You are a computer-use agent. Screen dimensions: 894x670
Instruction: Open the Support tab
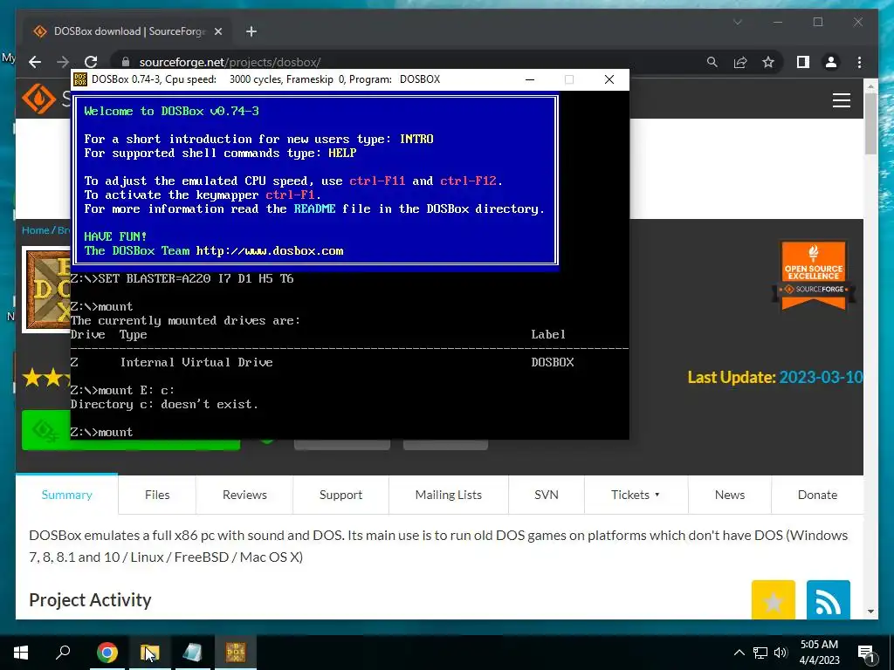[x=341, y=495]
